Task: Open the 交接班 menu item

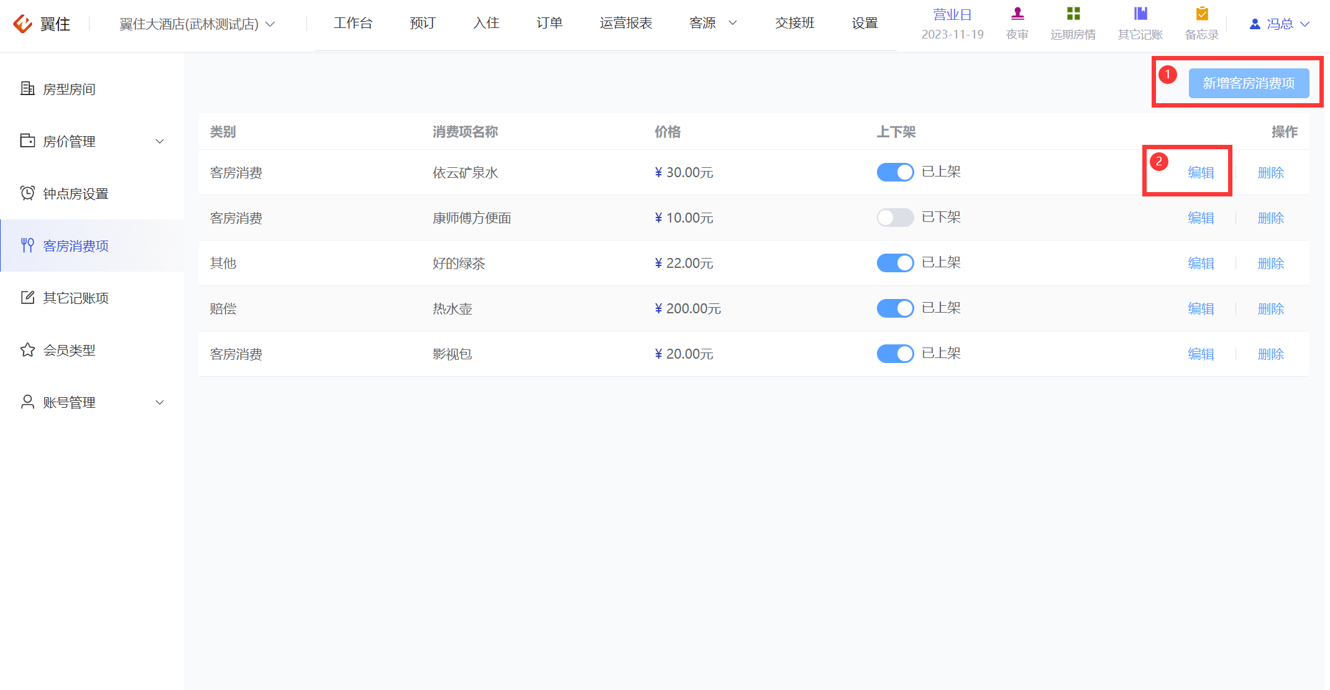Action: tap(794, 23)
